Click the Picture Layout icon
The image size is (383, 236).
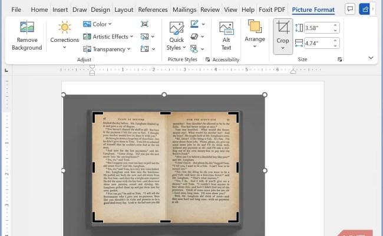194,49
